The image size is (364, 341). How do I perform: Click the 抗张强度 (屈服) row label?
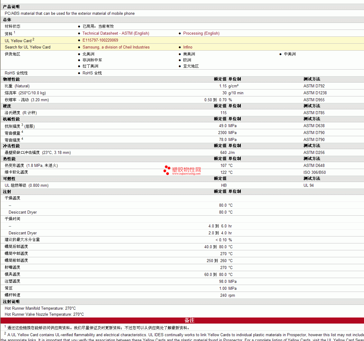pos(20,126)
